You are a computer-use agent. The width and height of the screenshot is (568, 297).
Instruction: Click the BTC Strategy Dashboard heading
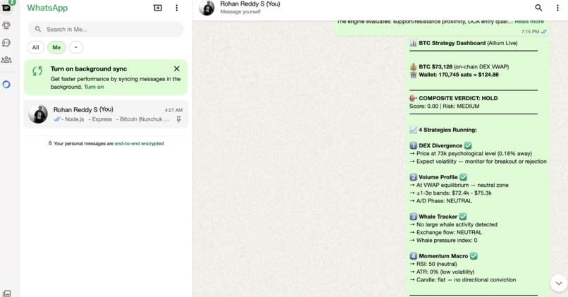coord(452,43)
